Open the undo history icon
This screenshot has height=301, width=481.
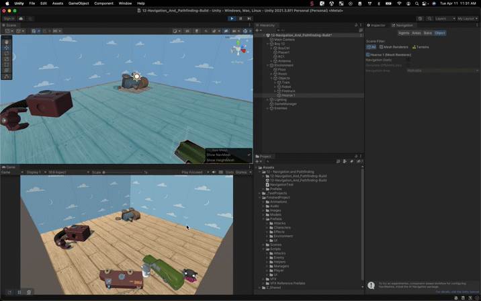click(x=420, y=19)
